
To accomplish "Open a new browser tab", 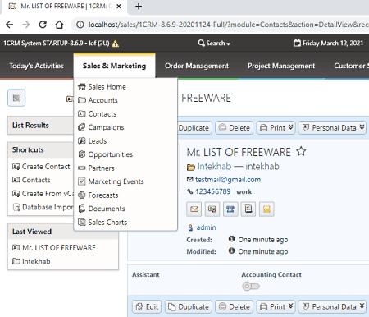I will click(139, 6).
